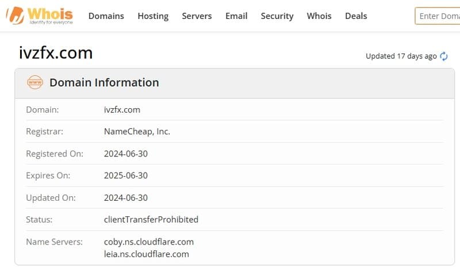Click the NameCheap, Inc. registrar value

coord(137,131)
